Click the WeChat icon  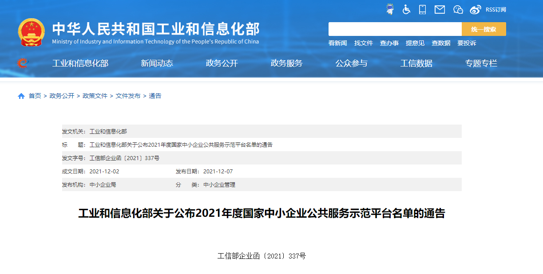[458, 9]
